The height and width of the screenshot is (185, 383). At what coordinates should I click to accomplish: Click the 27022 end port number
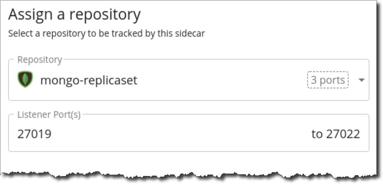343,134
